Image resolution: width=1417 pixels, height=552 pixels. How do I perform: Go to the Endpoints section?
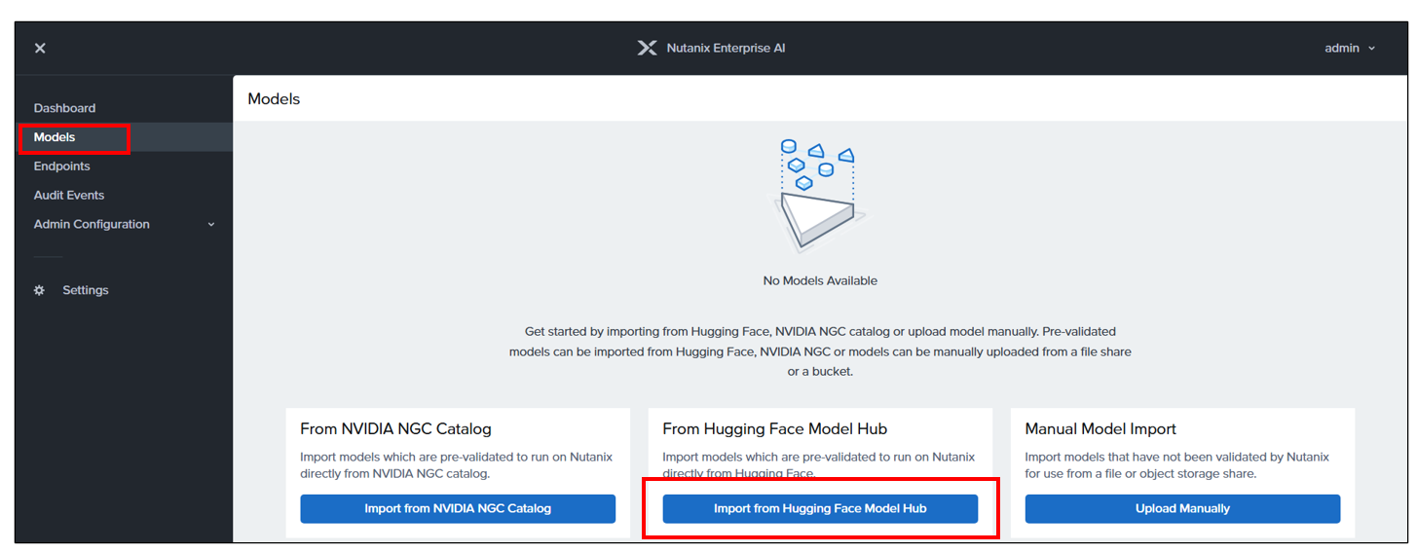click(x=61, y=166)
